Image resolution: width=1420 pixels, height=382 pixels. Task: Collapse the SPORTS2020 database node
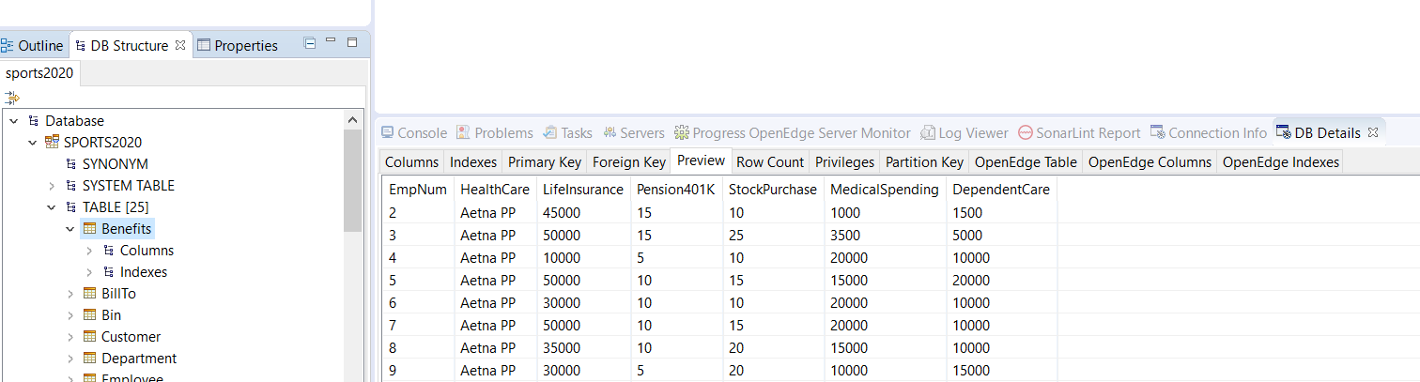tap(33, 143)
